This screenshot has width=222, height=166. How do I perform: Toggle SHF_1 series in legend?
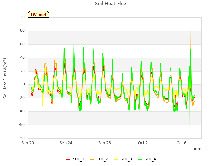tap(75, 159)
